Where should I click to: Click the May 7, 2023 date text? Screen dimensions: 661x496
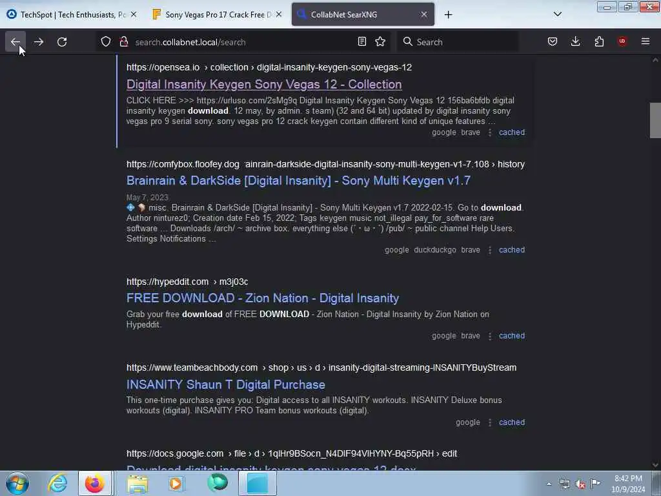pos(147,198)
